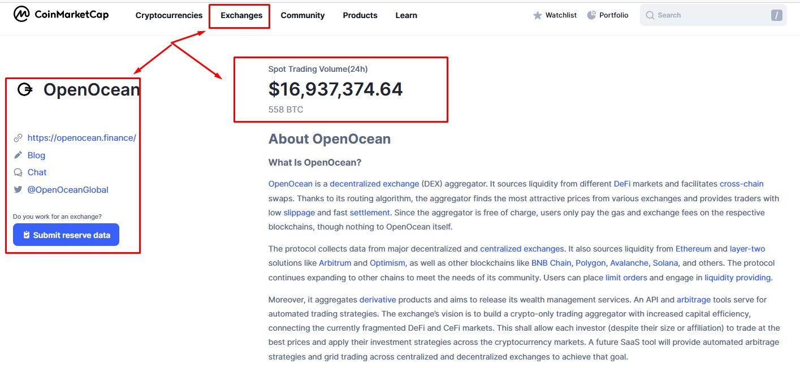Follow the cross-chain link
800x368 pixels.
pos(742,184)
